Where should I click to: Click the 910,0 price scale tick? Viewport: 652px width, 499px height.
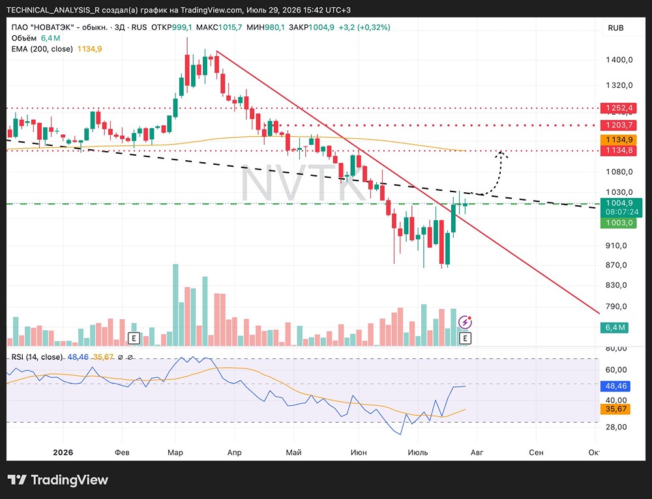616,246
